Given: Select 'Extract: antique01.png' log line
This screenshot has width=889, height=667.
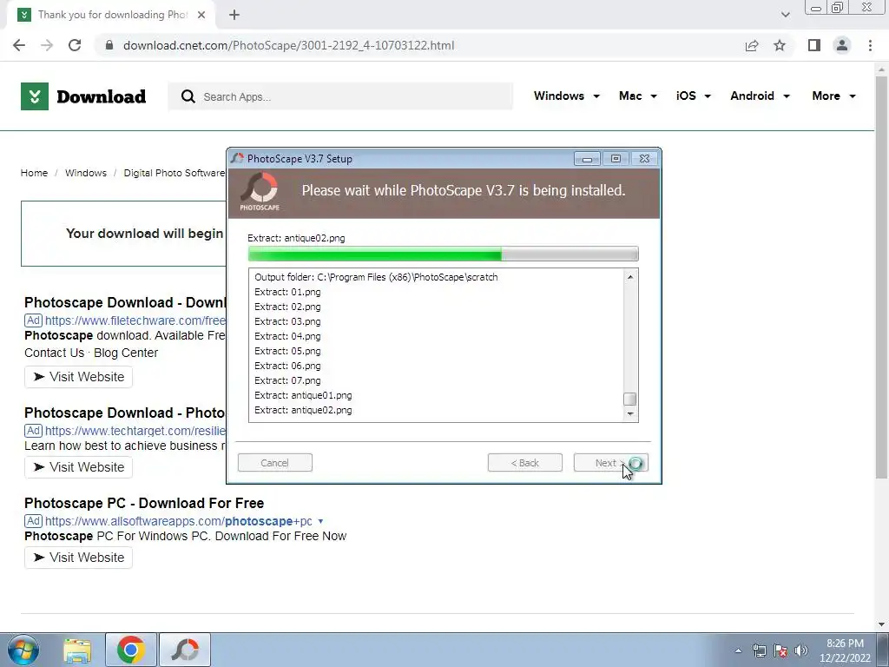Looking at the screenshot, I should [x=303, y=395].
